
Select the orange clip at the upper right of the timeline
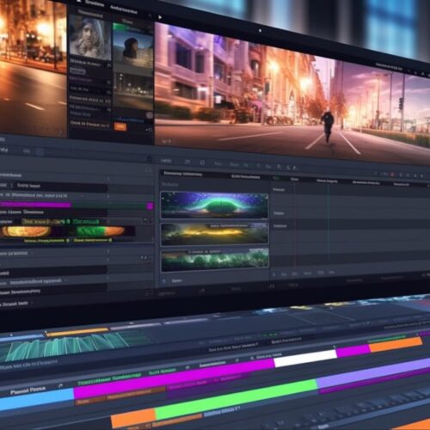tap(396, 344)
